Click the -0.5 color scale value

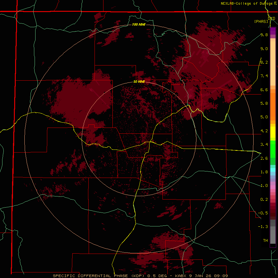point(263,213)
